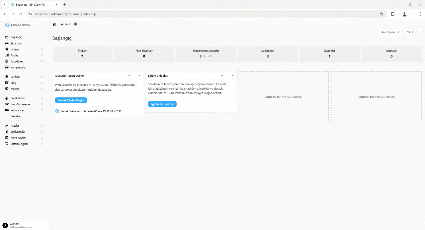Collapse the Eğitim Videoları widget
This screenshot has width=425, height=230.
(222, 75)
